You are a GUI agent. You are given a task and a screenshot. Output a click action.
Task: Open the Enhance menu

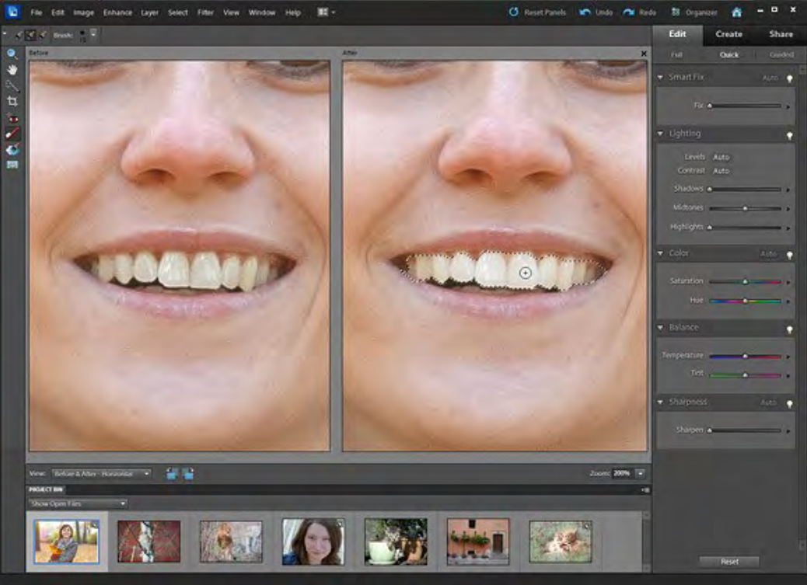(117, 12)
